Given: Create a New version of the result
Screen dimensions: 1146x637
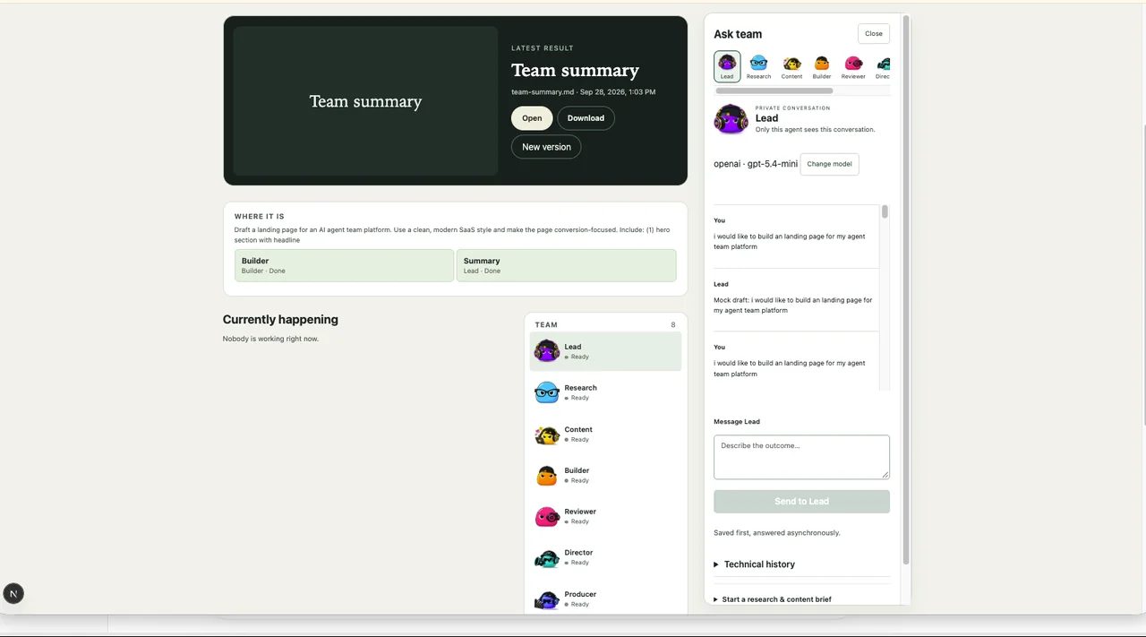Looking at the screenshot, I should tap(546, 147).
